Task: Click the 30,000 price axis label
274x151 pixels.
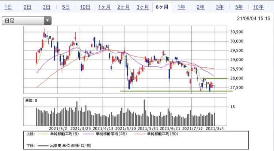Action: coord(237,41)
